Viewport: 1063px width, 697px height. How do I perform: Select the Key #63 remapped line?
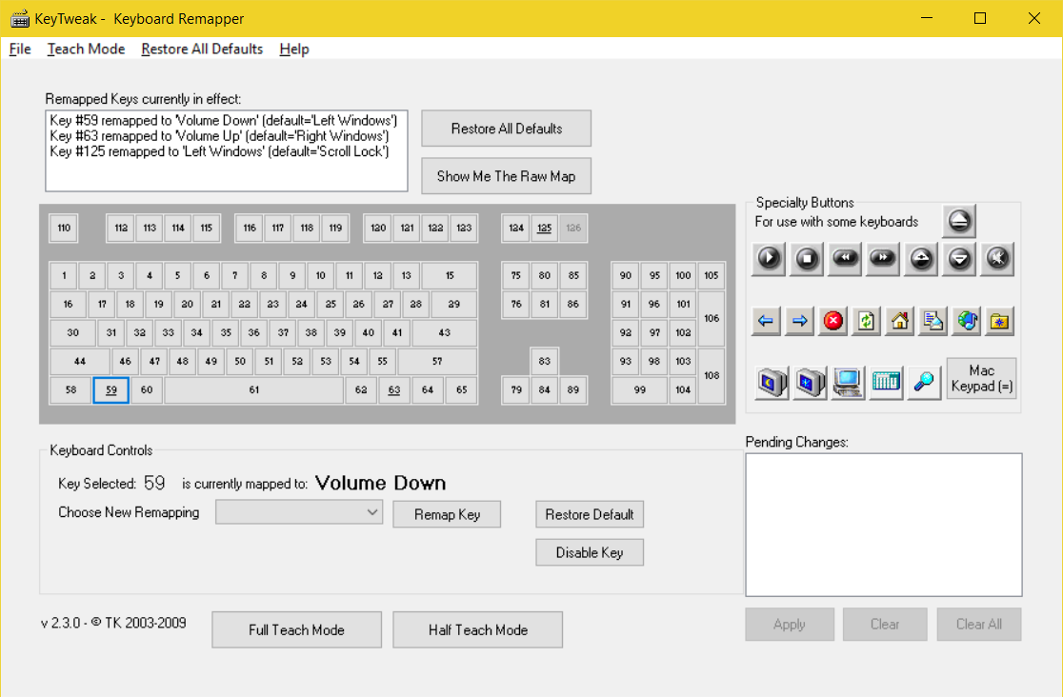click(219, 136)
